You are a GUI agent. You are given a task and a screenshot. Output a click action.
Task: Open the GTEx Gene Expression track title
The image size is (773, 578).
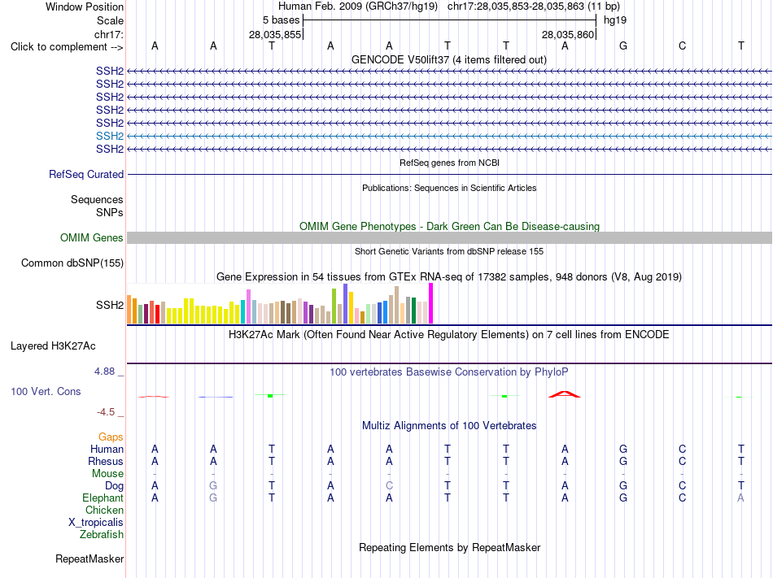[449, 276]
